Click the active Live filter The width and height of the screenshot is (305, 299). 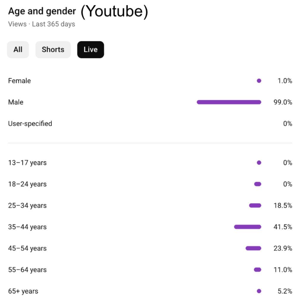90,49
